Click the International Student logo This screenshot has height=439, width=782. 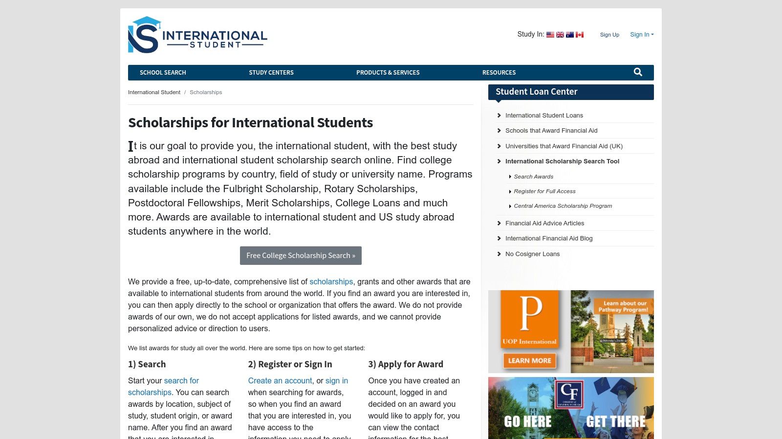(196, 35)
